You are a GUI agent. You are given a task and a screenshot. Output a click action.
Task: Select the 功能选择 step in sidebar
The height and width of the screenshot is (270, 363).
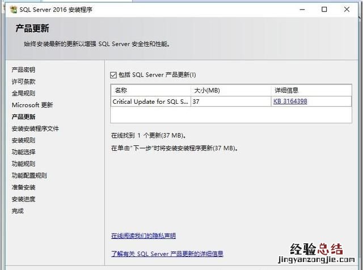coord(23,152)
